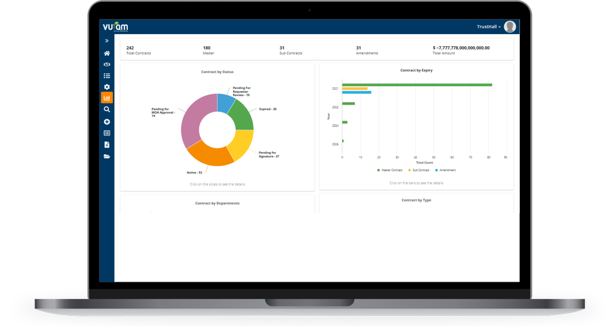Screen dimensions: 616x326
Task: Expand the sidebar with the double-chevron icon
Action: click(107, 40)
